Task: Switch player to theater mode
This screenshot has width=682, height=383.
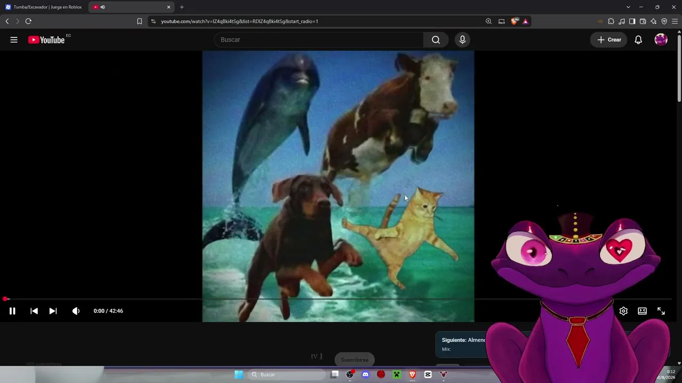Action: pyautogui.click(x=643, y=311)
